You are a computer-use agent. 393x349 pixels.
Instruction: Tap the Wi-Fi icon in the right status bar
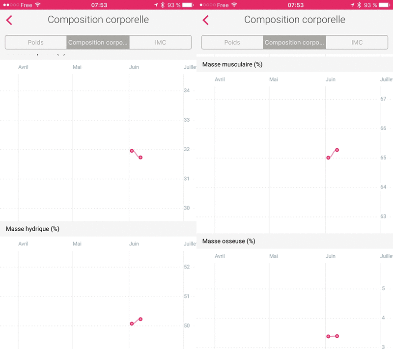pos(234,5)
